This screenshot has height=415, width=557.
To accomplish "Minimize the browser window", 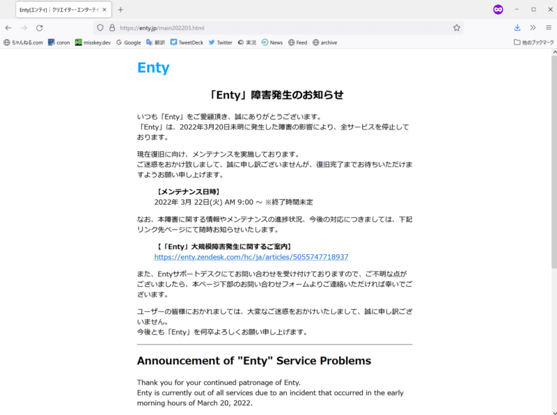I will tap(517, 10).
